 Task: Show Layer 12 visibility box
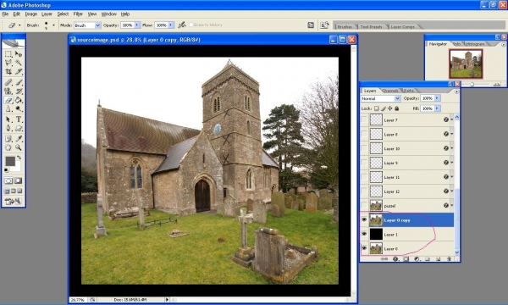364,191
